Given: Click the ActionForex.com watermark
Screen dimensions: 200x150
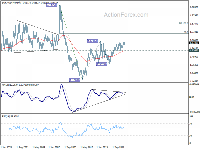Looking at the screenshot, I should 126,15.
